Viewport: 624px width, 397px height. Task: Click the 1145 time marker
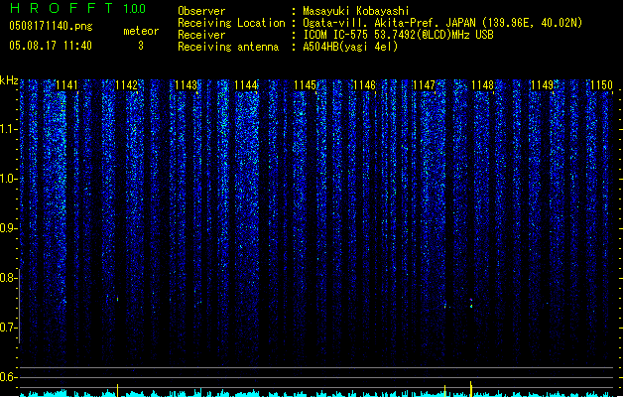(x=305, y=85)
